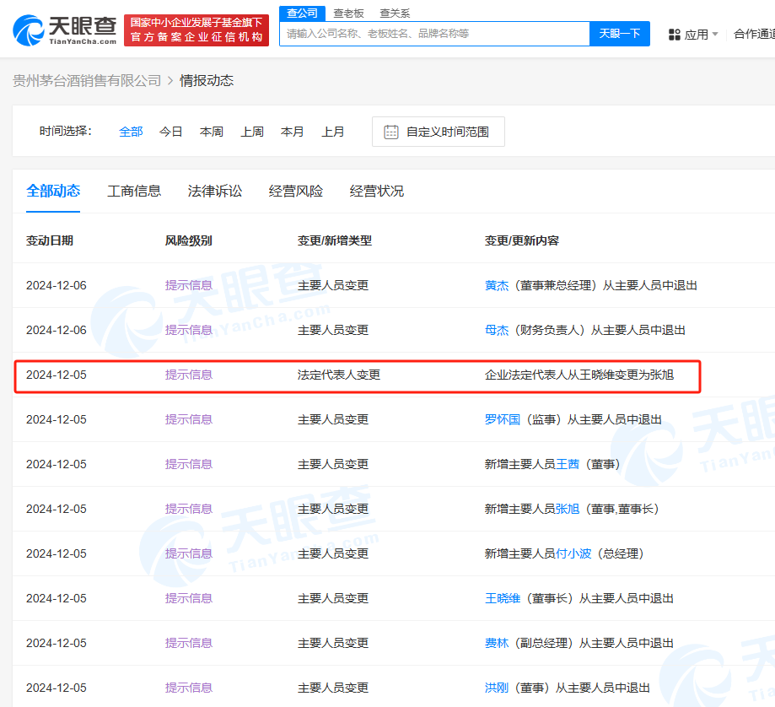Viewport: 775px width, 707px height.
Task: Switch to the 法律诉讼 tab
Action: coord(215,191)
